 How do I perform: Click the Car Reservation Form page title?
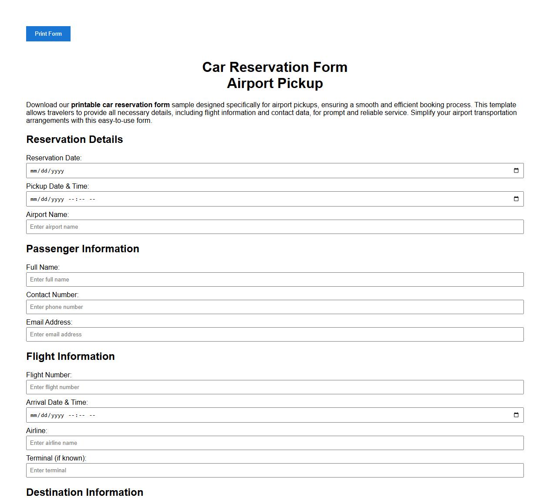pyautogui.click(x=275, y=67)
